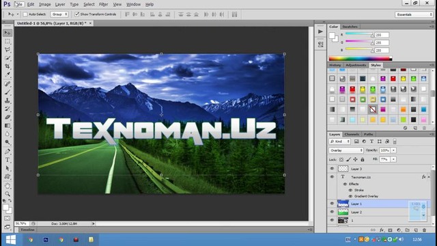Click the foreground color swatch in toolbar
Screen dimensions: 437x246
pos(5,208)
